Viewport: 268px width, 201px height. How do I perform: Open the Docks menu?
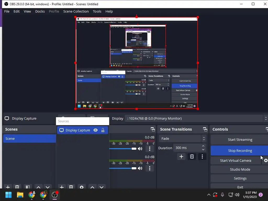(40, 12)
